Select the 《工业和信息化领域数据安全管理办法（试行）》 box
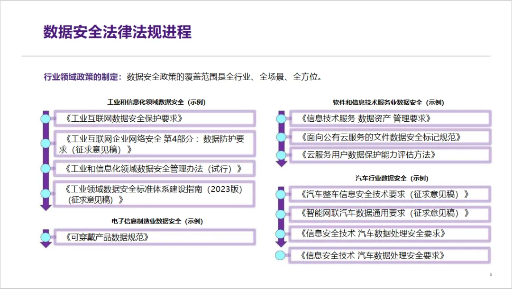The width and height of the screenshot is (512, 289). (154, 169)
